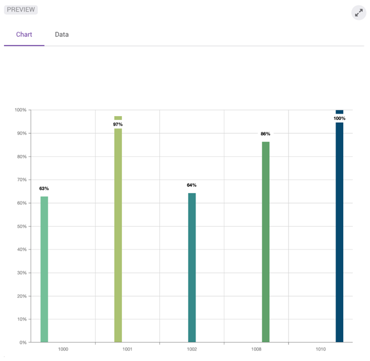Click the 1002 x-axis category label

pyautogui.click(x=192, y=349)
